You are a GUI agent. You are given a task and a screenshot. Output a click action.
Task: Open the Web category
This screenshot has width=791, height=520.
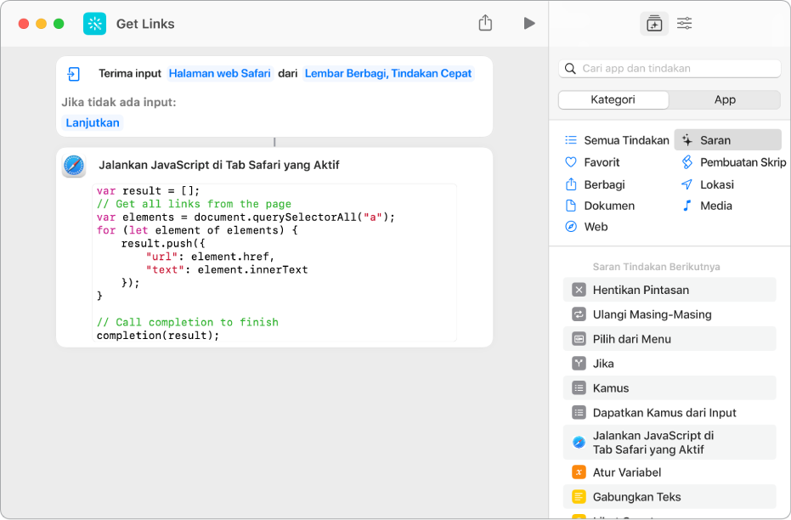[x=587, y=227]
